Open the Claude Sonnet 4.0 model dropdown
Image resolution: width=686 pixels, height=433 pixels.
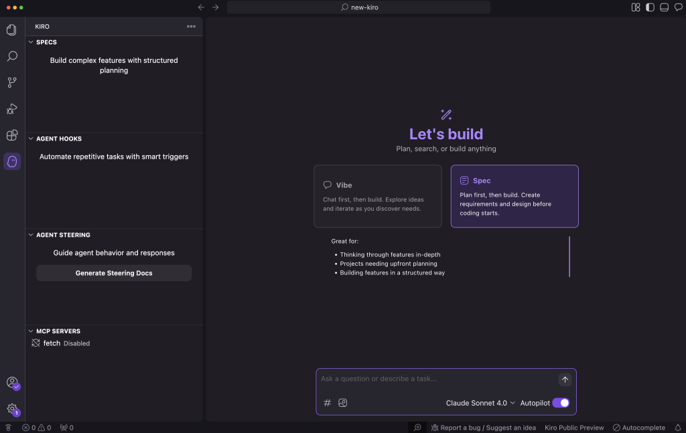(480, 403)
